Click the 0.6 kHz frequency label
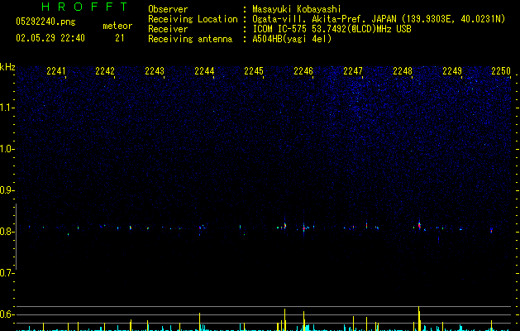The width and height of the screenshot is (520, 331). click(7, 314)
